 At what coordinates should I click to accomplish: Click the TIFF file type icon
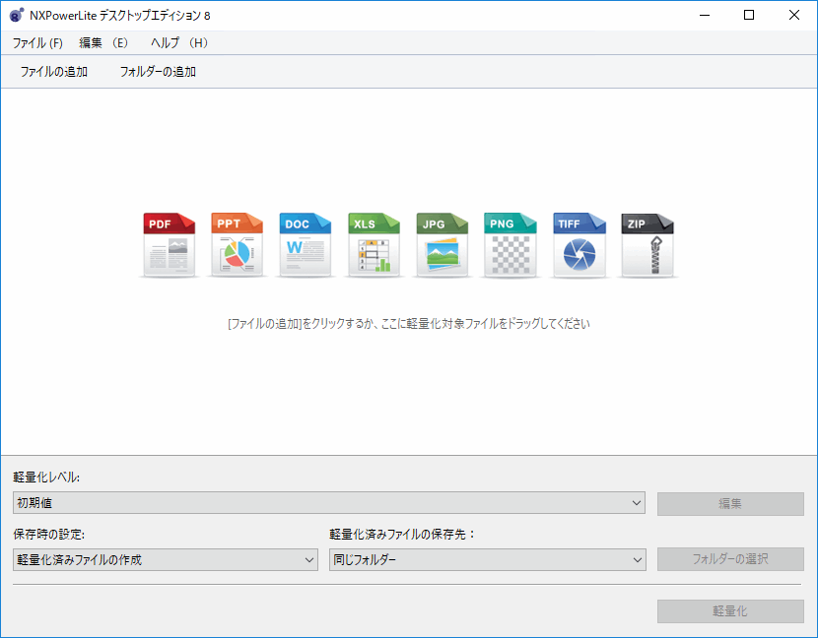tap(579, 244)
